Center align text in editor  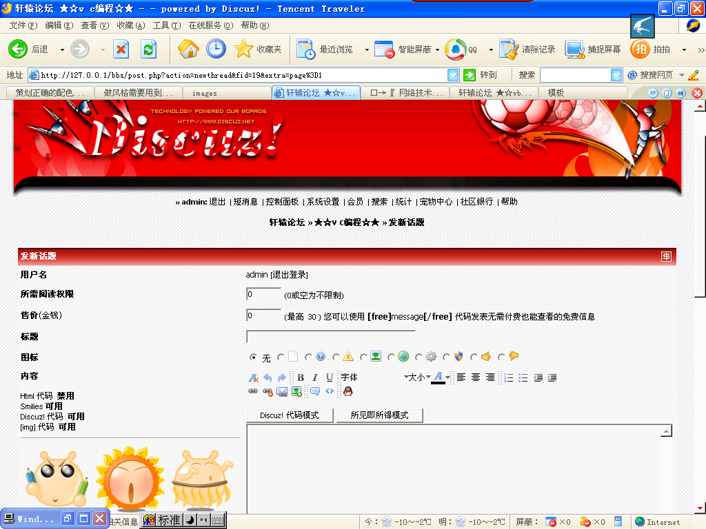click(476, 377)
